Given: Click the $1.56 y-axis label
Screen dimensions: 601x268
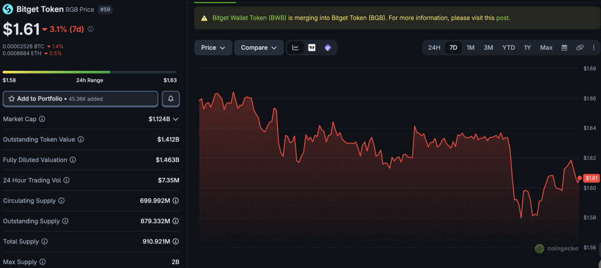Looking at the screenshot, I should tap(589, 248).
